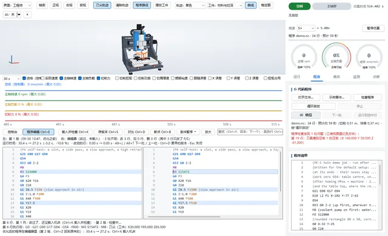The height and width of the screenshot is (236, 388).
Task: Expand the 条件暂停 dropdown button
Action: pyautogui.click(x=188, y=132)
